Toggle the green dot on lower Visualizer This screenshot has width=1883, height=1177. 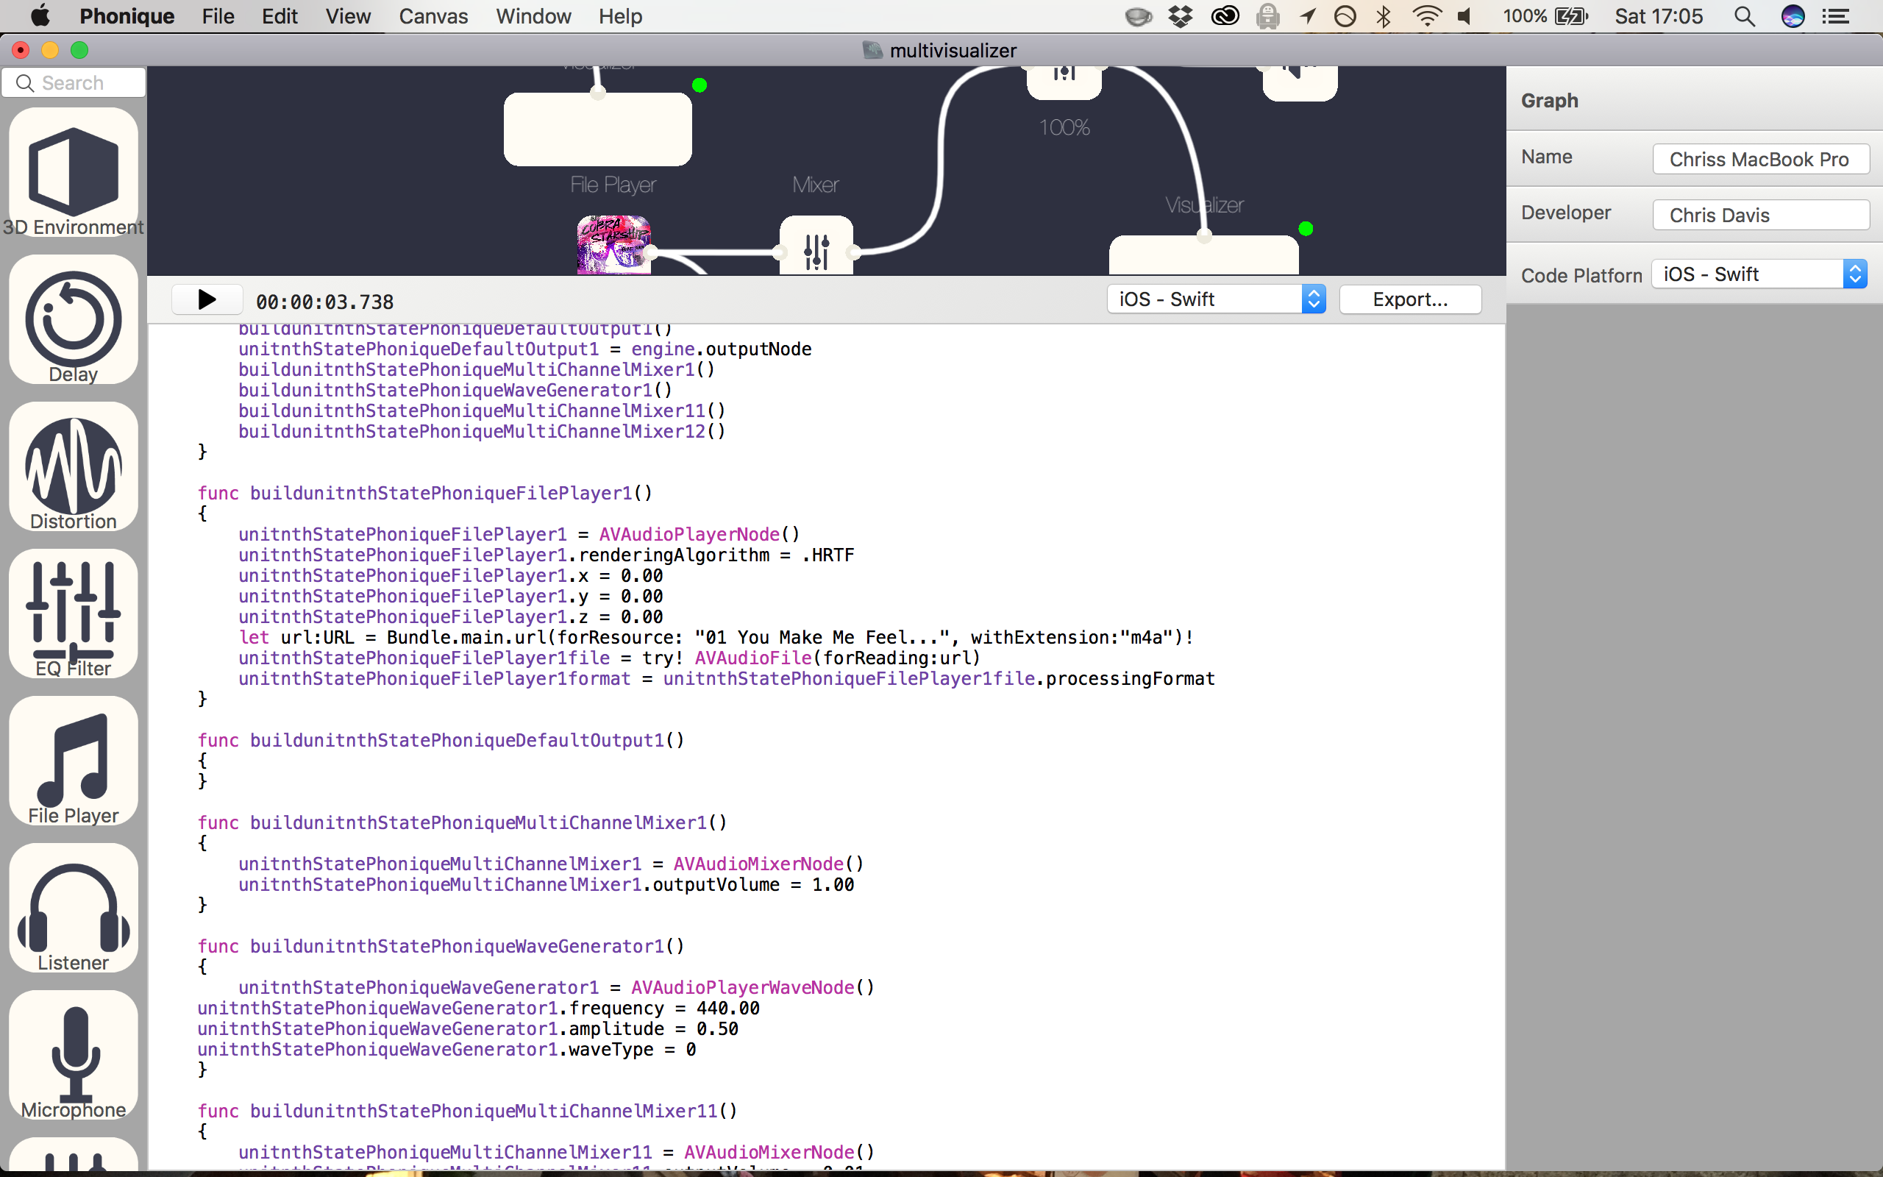[1306, 229]
